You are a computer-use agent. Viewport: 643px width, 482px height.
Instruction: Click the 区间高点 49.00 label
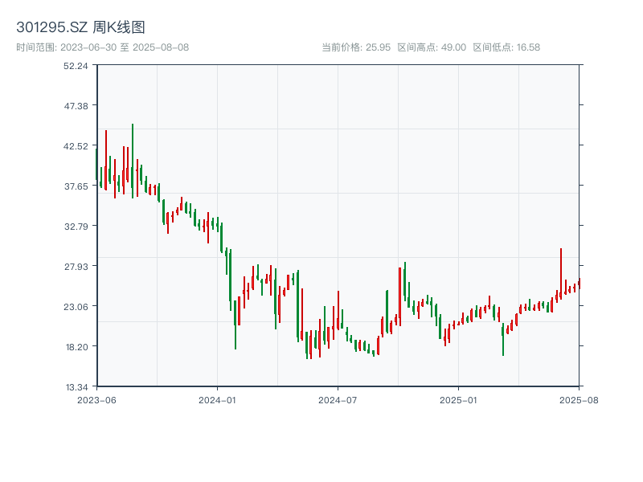[432, 47]
